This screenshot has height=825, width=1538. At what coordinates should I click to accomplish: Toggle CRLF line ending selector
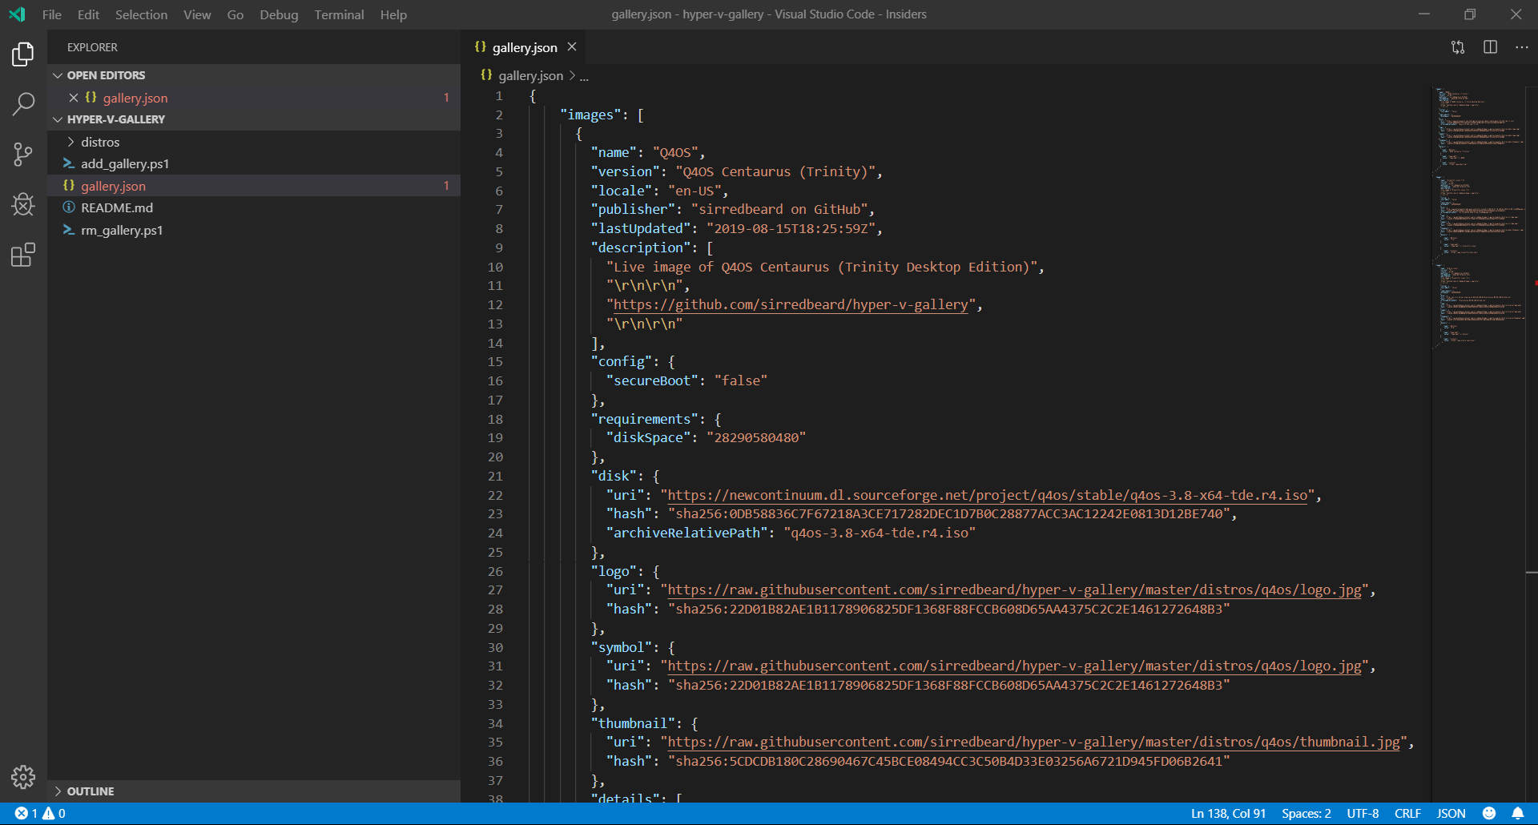coord(1407,813)
